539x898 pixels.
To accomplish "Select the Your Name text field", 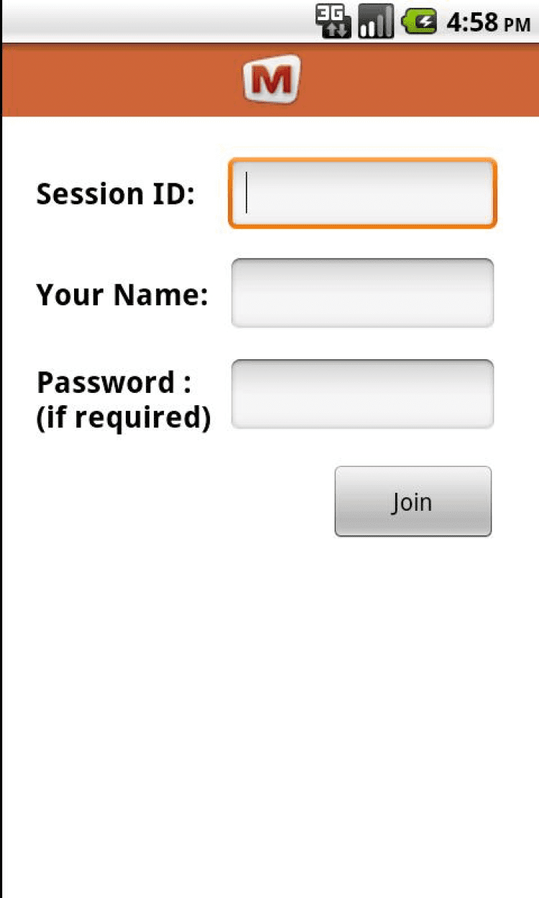I will (x=362, y=293).
